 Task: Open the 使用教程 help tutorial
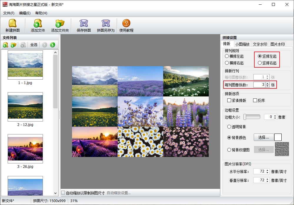coord(126,25)
